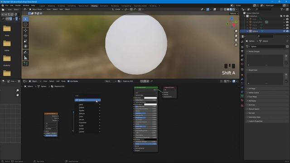Select the Annotate tool

pyautogui.click(x=25, y=53)
